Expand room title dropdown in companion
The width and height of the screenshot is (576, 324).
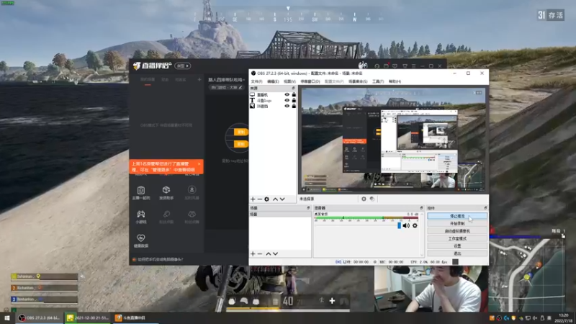pyautogui.click(x=227, y=80)
